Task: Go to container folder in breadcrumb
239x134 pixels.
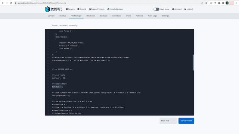Action: click(x=63, y=25)
